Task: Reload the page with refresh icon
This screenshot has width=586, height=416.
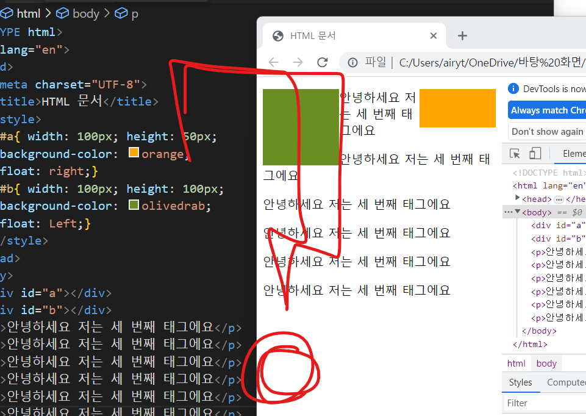Action: coord(323,62)
